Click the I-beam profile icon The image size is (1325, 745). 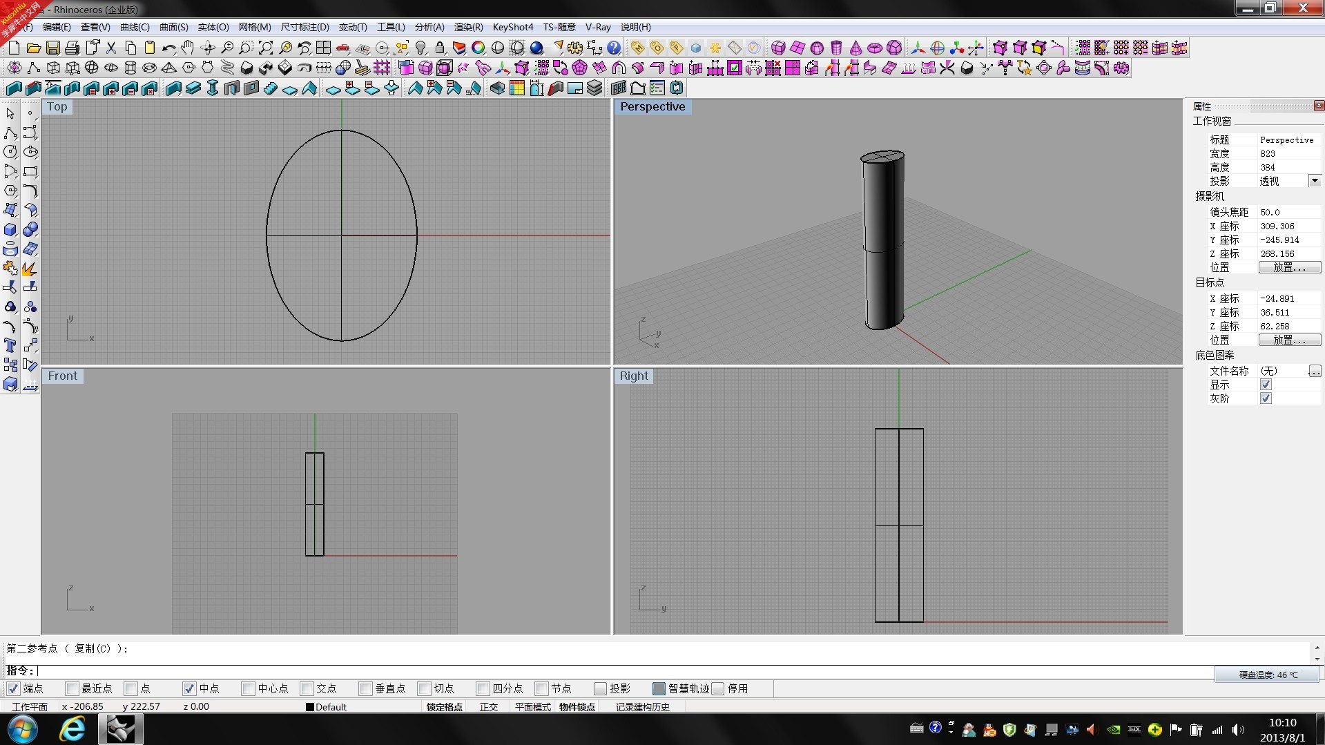tap(212, 88)
